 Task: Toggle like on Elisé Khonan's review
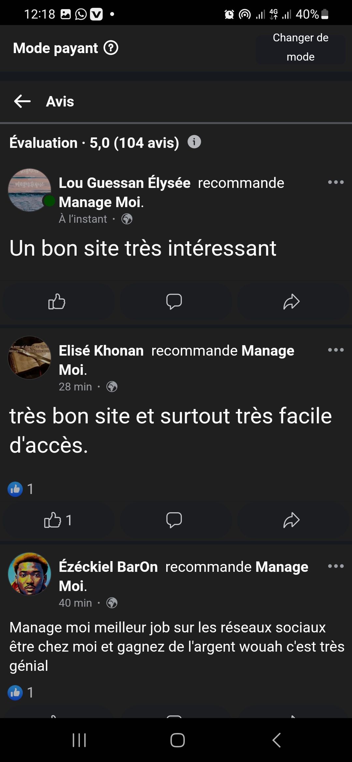(57, 520)
